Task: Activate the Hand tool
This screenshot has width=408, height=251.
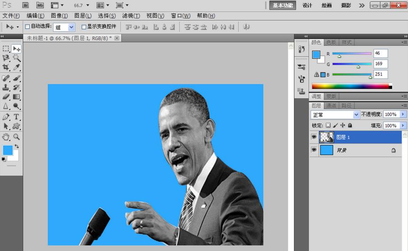Action: [x=6, y=137]
